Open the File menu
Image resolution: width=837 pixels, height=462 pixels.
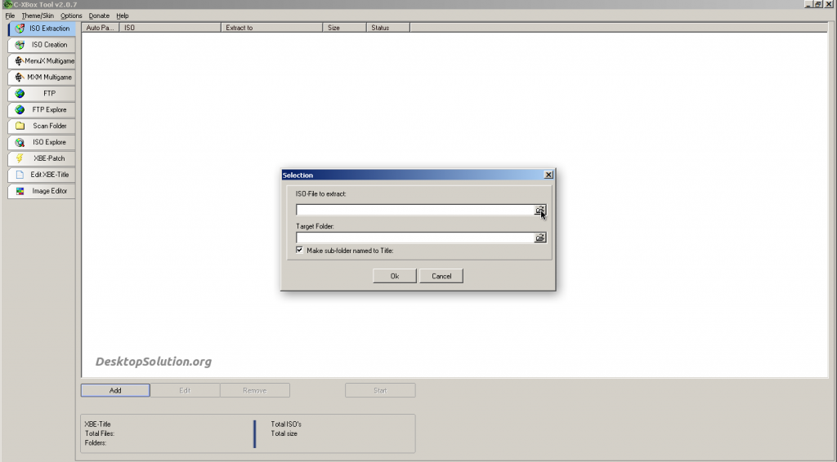(x=10, y=16)
